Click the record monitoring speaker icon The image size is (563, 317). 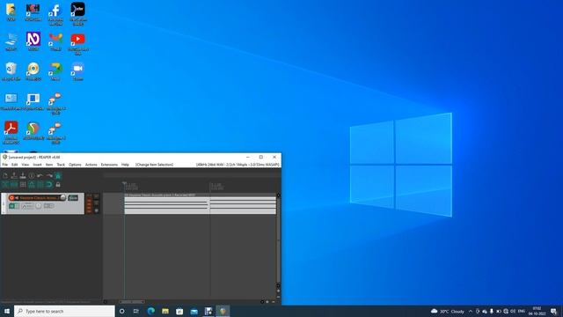point(17,197)
